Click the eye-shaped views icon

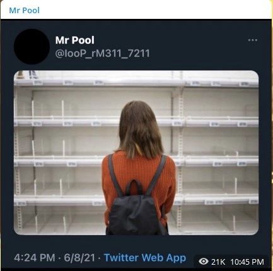coord(204,262)
